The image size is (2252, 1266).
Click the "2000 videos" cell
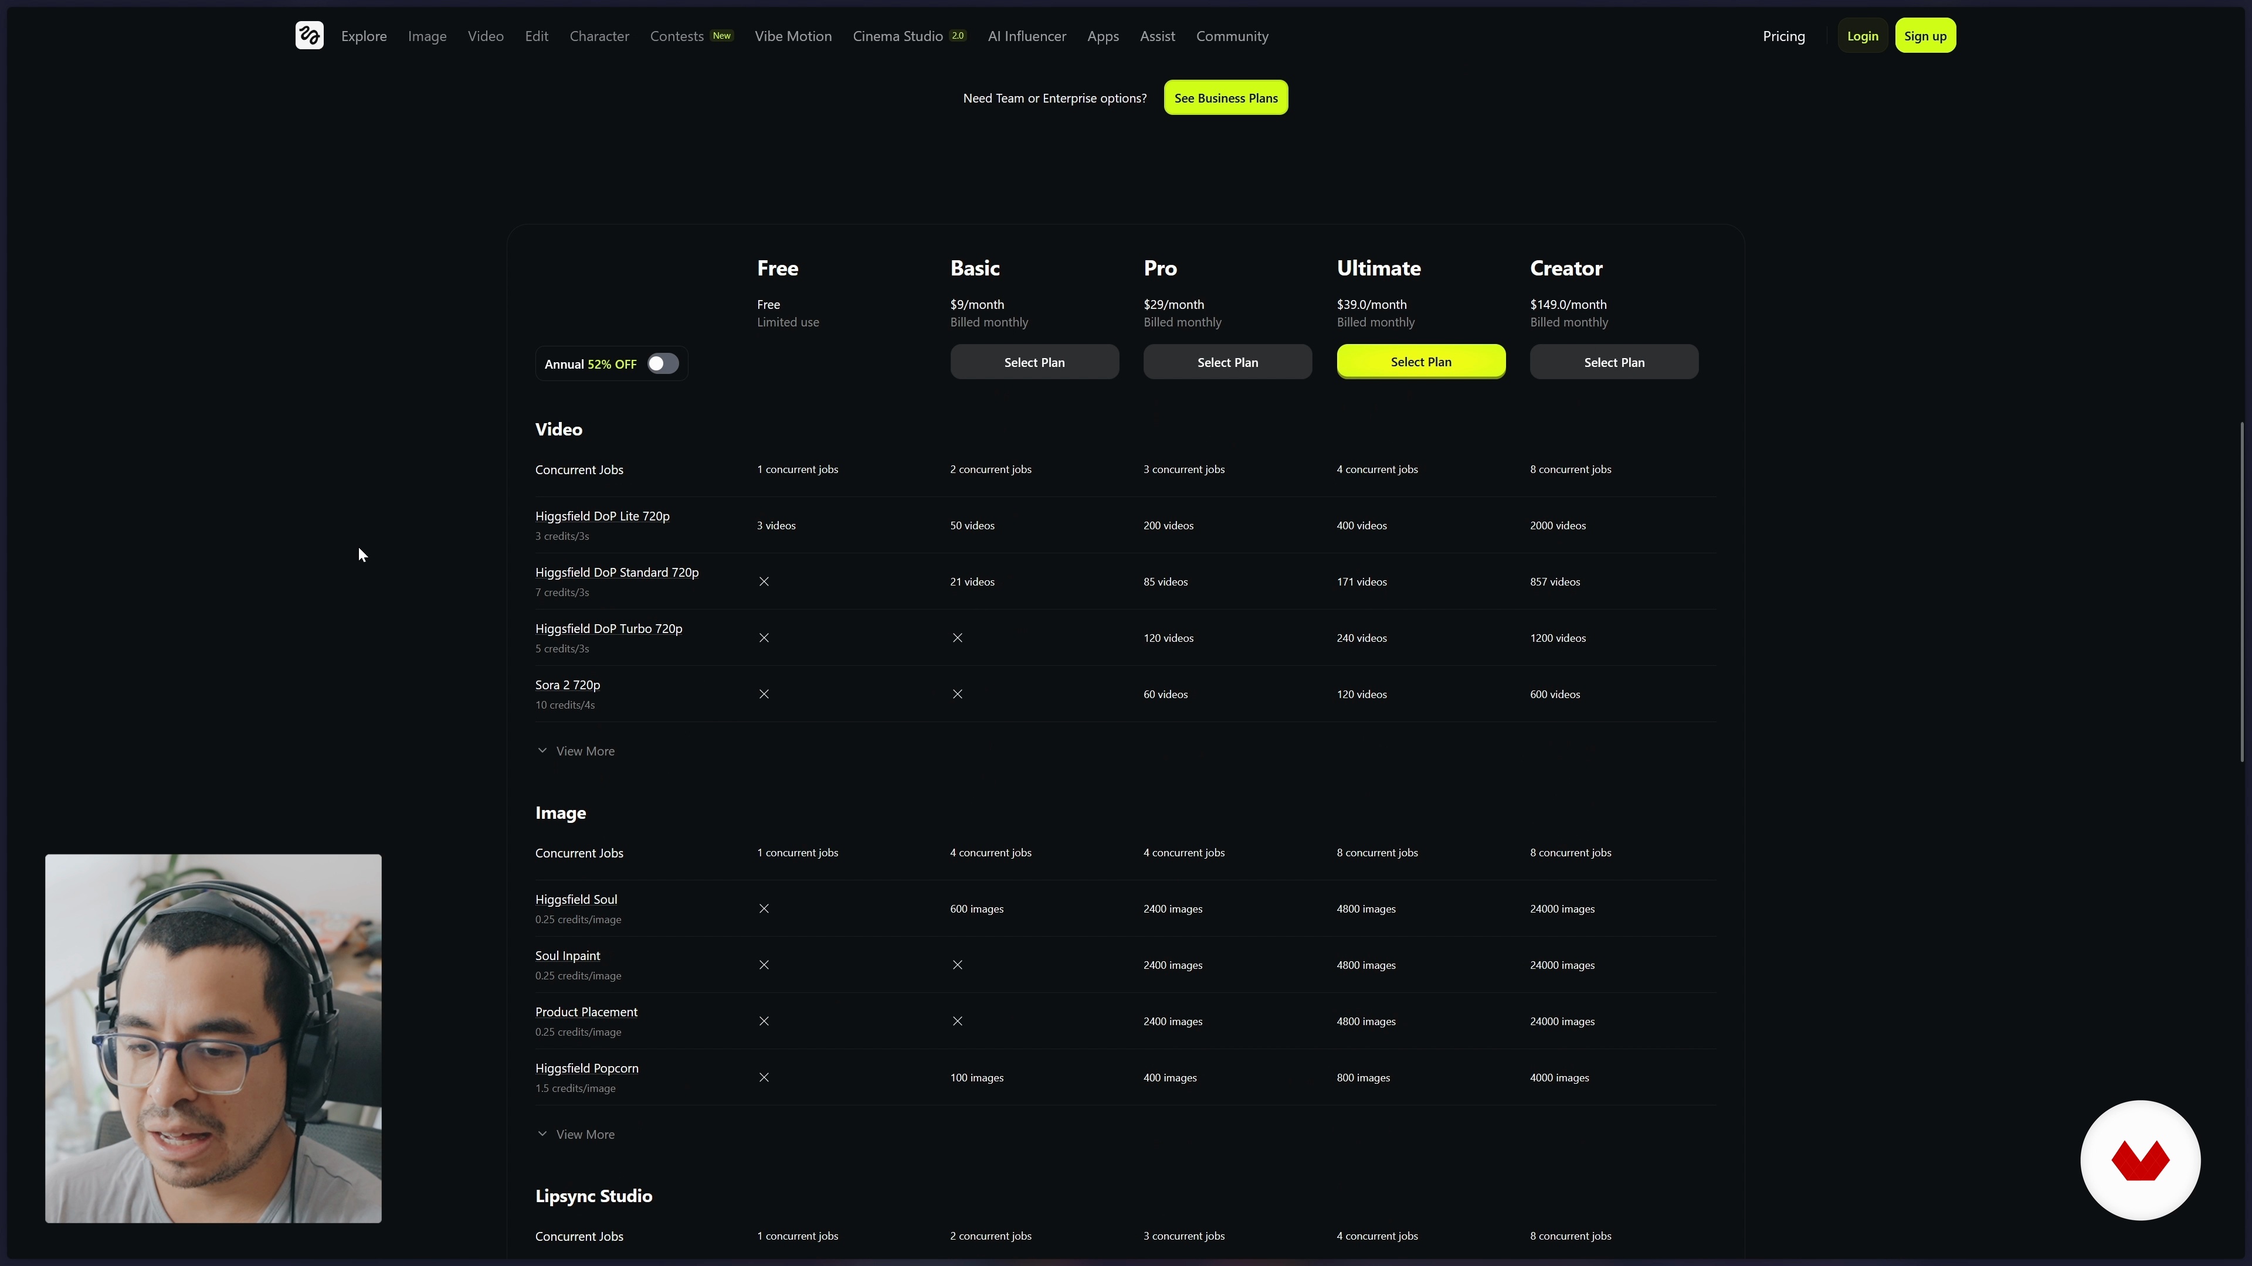[1558, 526]
